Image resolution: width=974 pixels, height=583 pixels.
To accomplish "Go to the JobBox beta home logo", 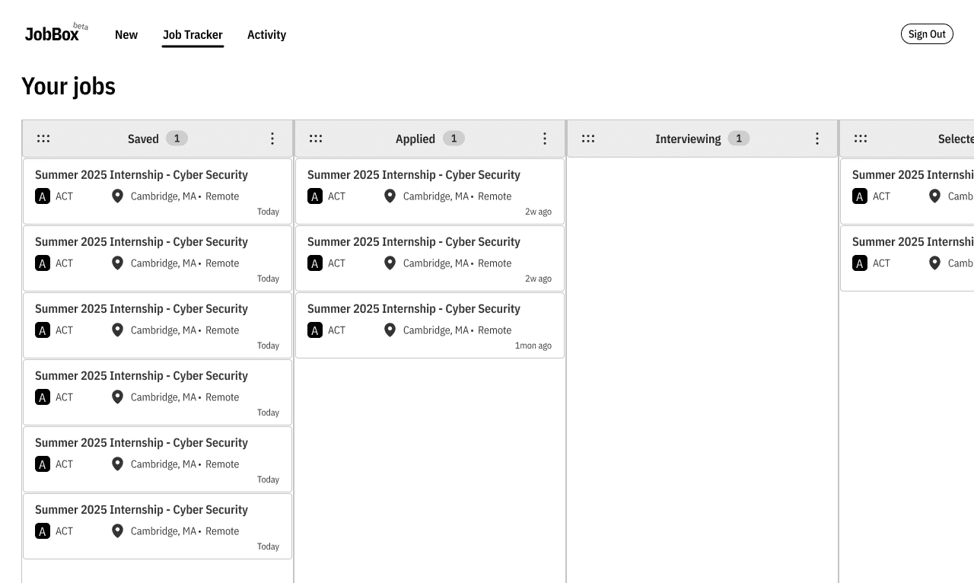I will (x=56, y=32).
